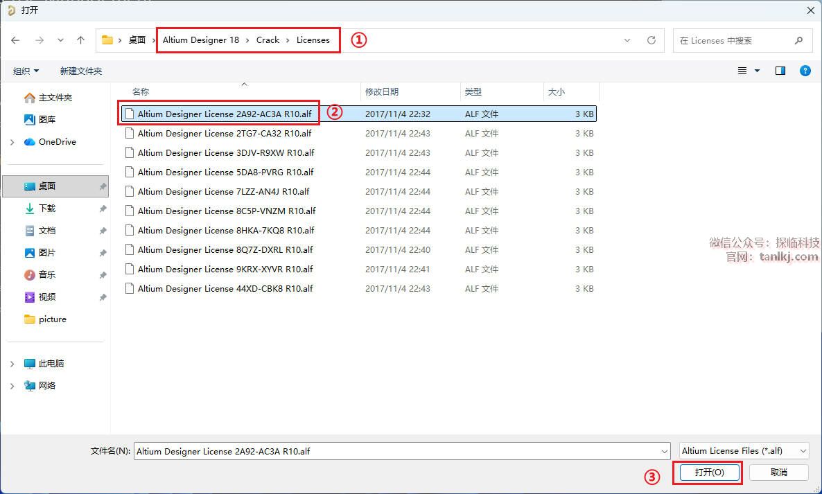The image size is (822, 494).
Task: Select file License 3DJV-R9XW R10.alf
Action: click(x=358, y=152)
